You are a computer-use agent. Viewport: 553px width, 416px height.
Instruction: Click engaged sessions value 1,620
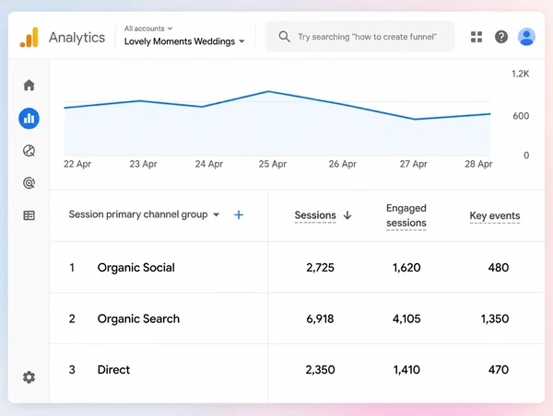point(406,268)
